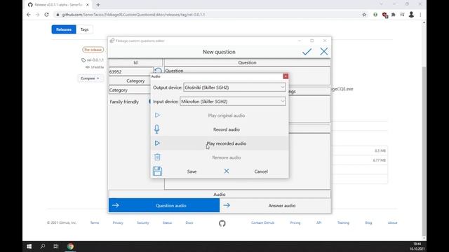Screen dimensions: 449x252
Task: Open Contact GitHub footer link
Action: click(262, 223)
